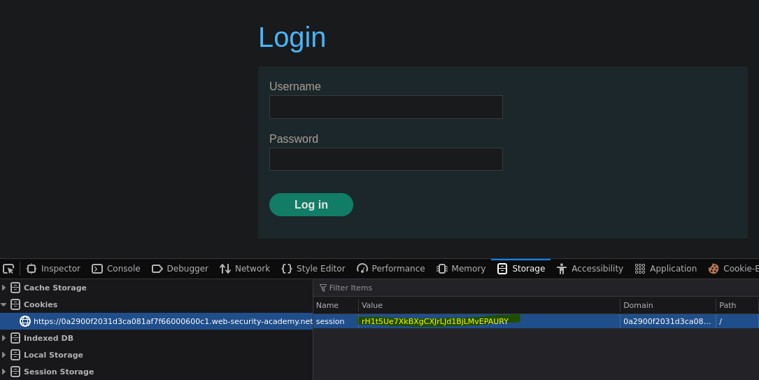This screenshot has height=380, width=759.
Task: Sort by the Path column header
Action: (737, 305)
